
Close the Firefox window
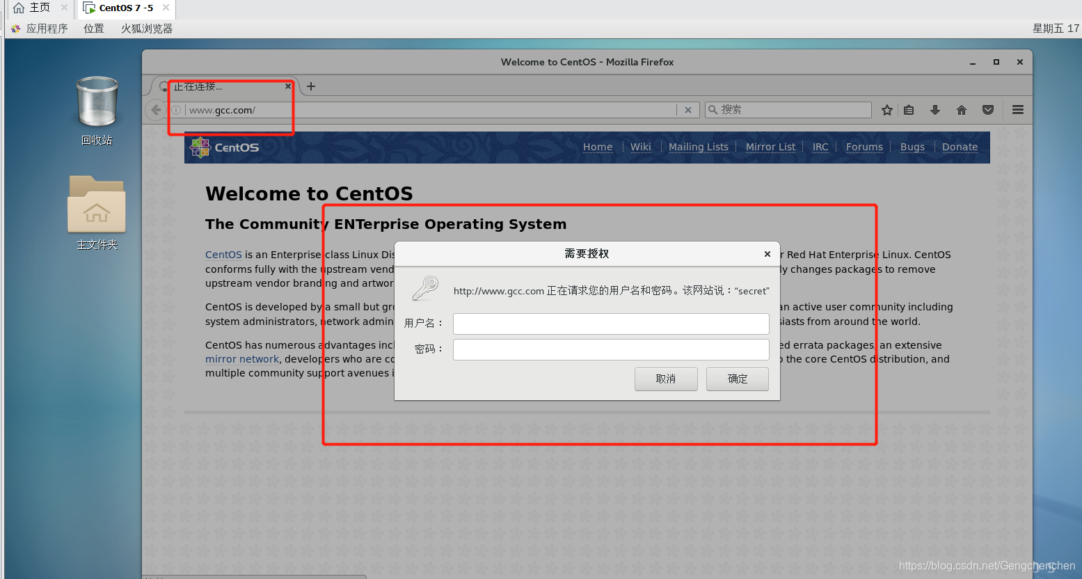[1020, 62]
